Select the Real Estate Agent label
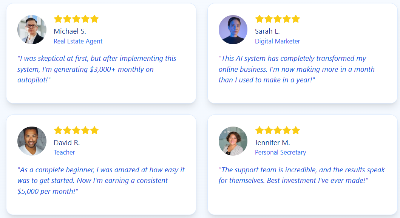Screen dimensions: 400x218 [x=78, y=41]
